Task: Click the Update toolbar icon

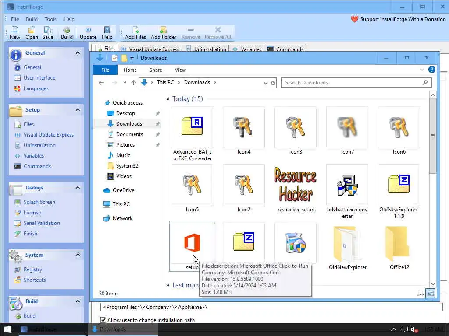Action: tap(88, 33)
